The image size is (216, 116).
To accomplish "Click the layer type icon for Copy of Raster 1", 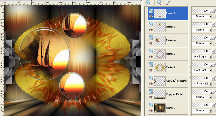I will click(151, 92).
